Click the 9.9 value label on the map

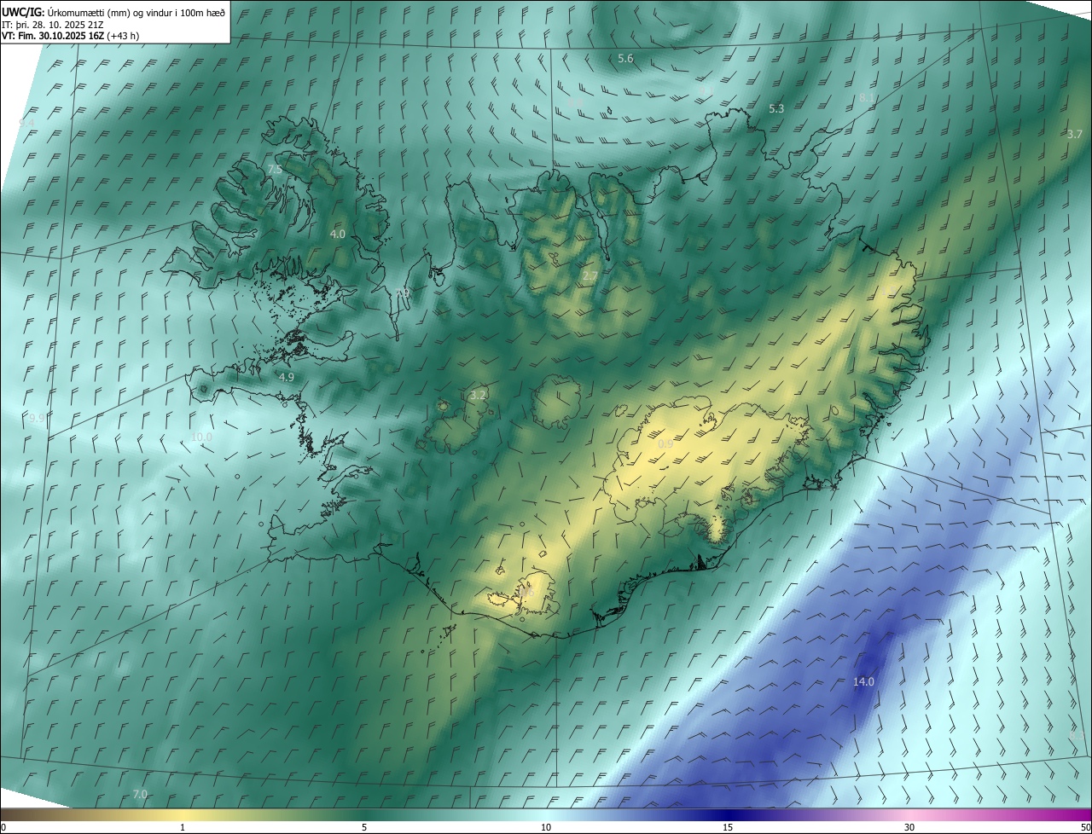[37, 419]
